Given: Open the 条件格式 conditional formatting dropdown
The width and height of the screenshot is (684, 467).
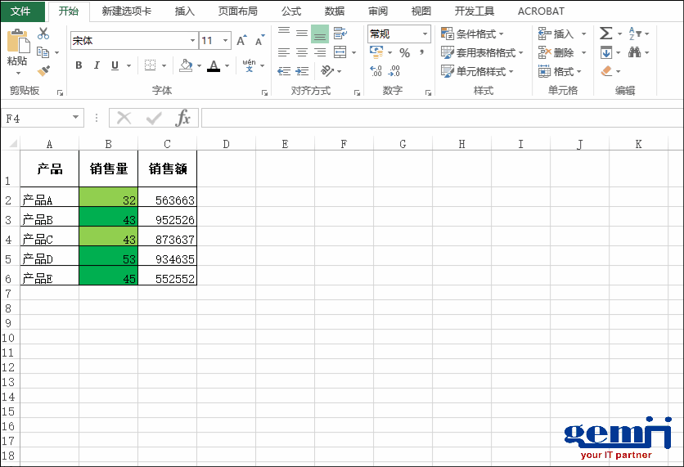Looking at the screenshot, I should point(472,34).
